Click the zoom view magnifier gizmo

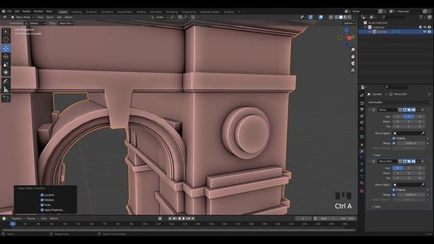[x=353, y=49]
